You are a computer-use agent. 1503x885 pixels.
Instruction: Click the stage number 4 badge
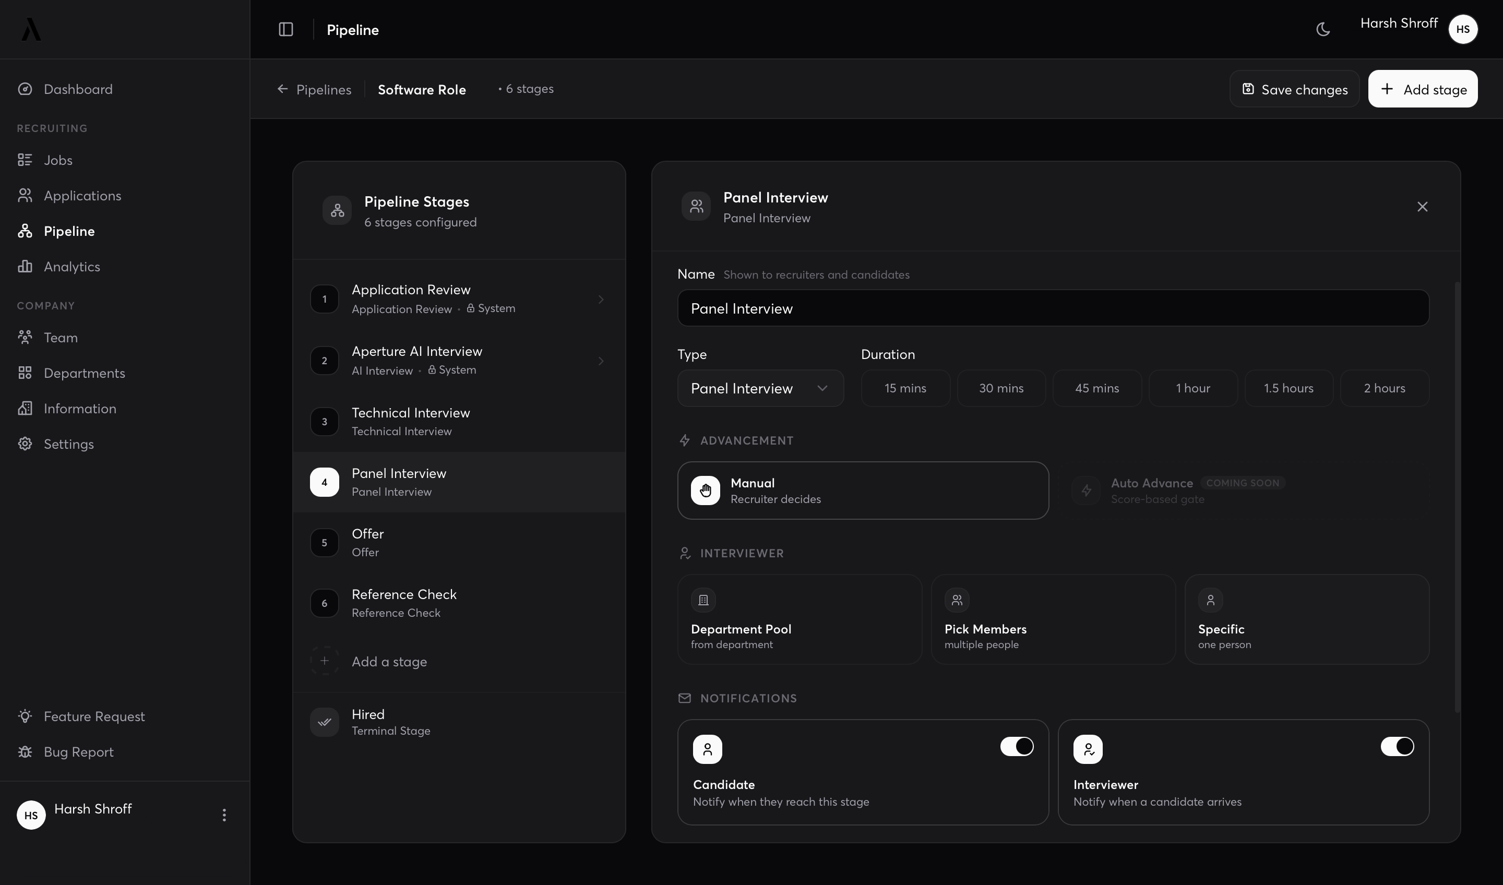click(x=325, y=482)
